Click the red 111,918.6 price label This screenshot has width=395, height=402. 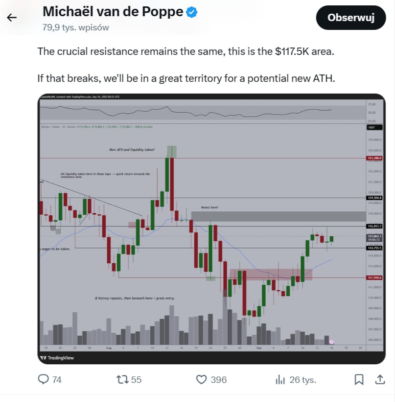click(x=374, y=278)
